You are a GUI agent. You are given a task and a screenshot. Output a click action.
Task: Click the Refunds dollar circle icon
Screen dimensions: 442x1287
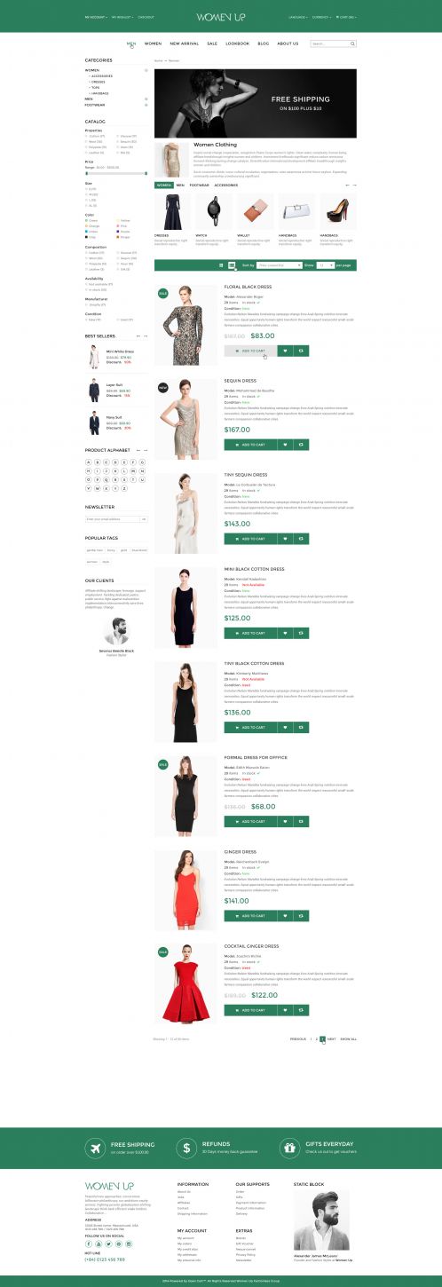pyautogui.click(x=187, y=1148)
